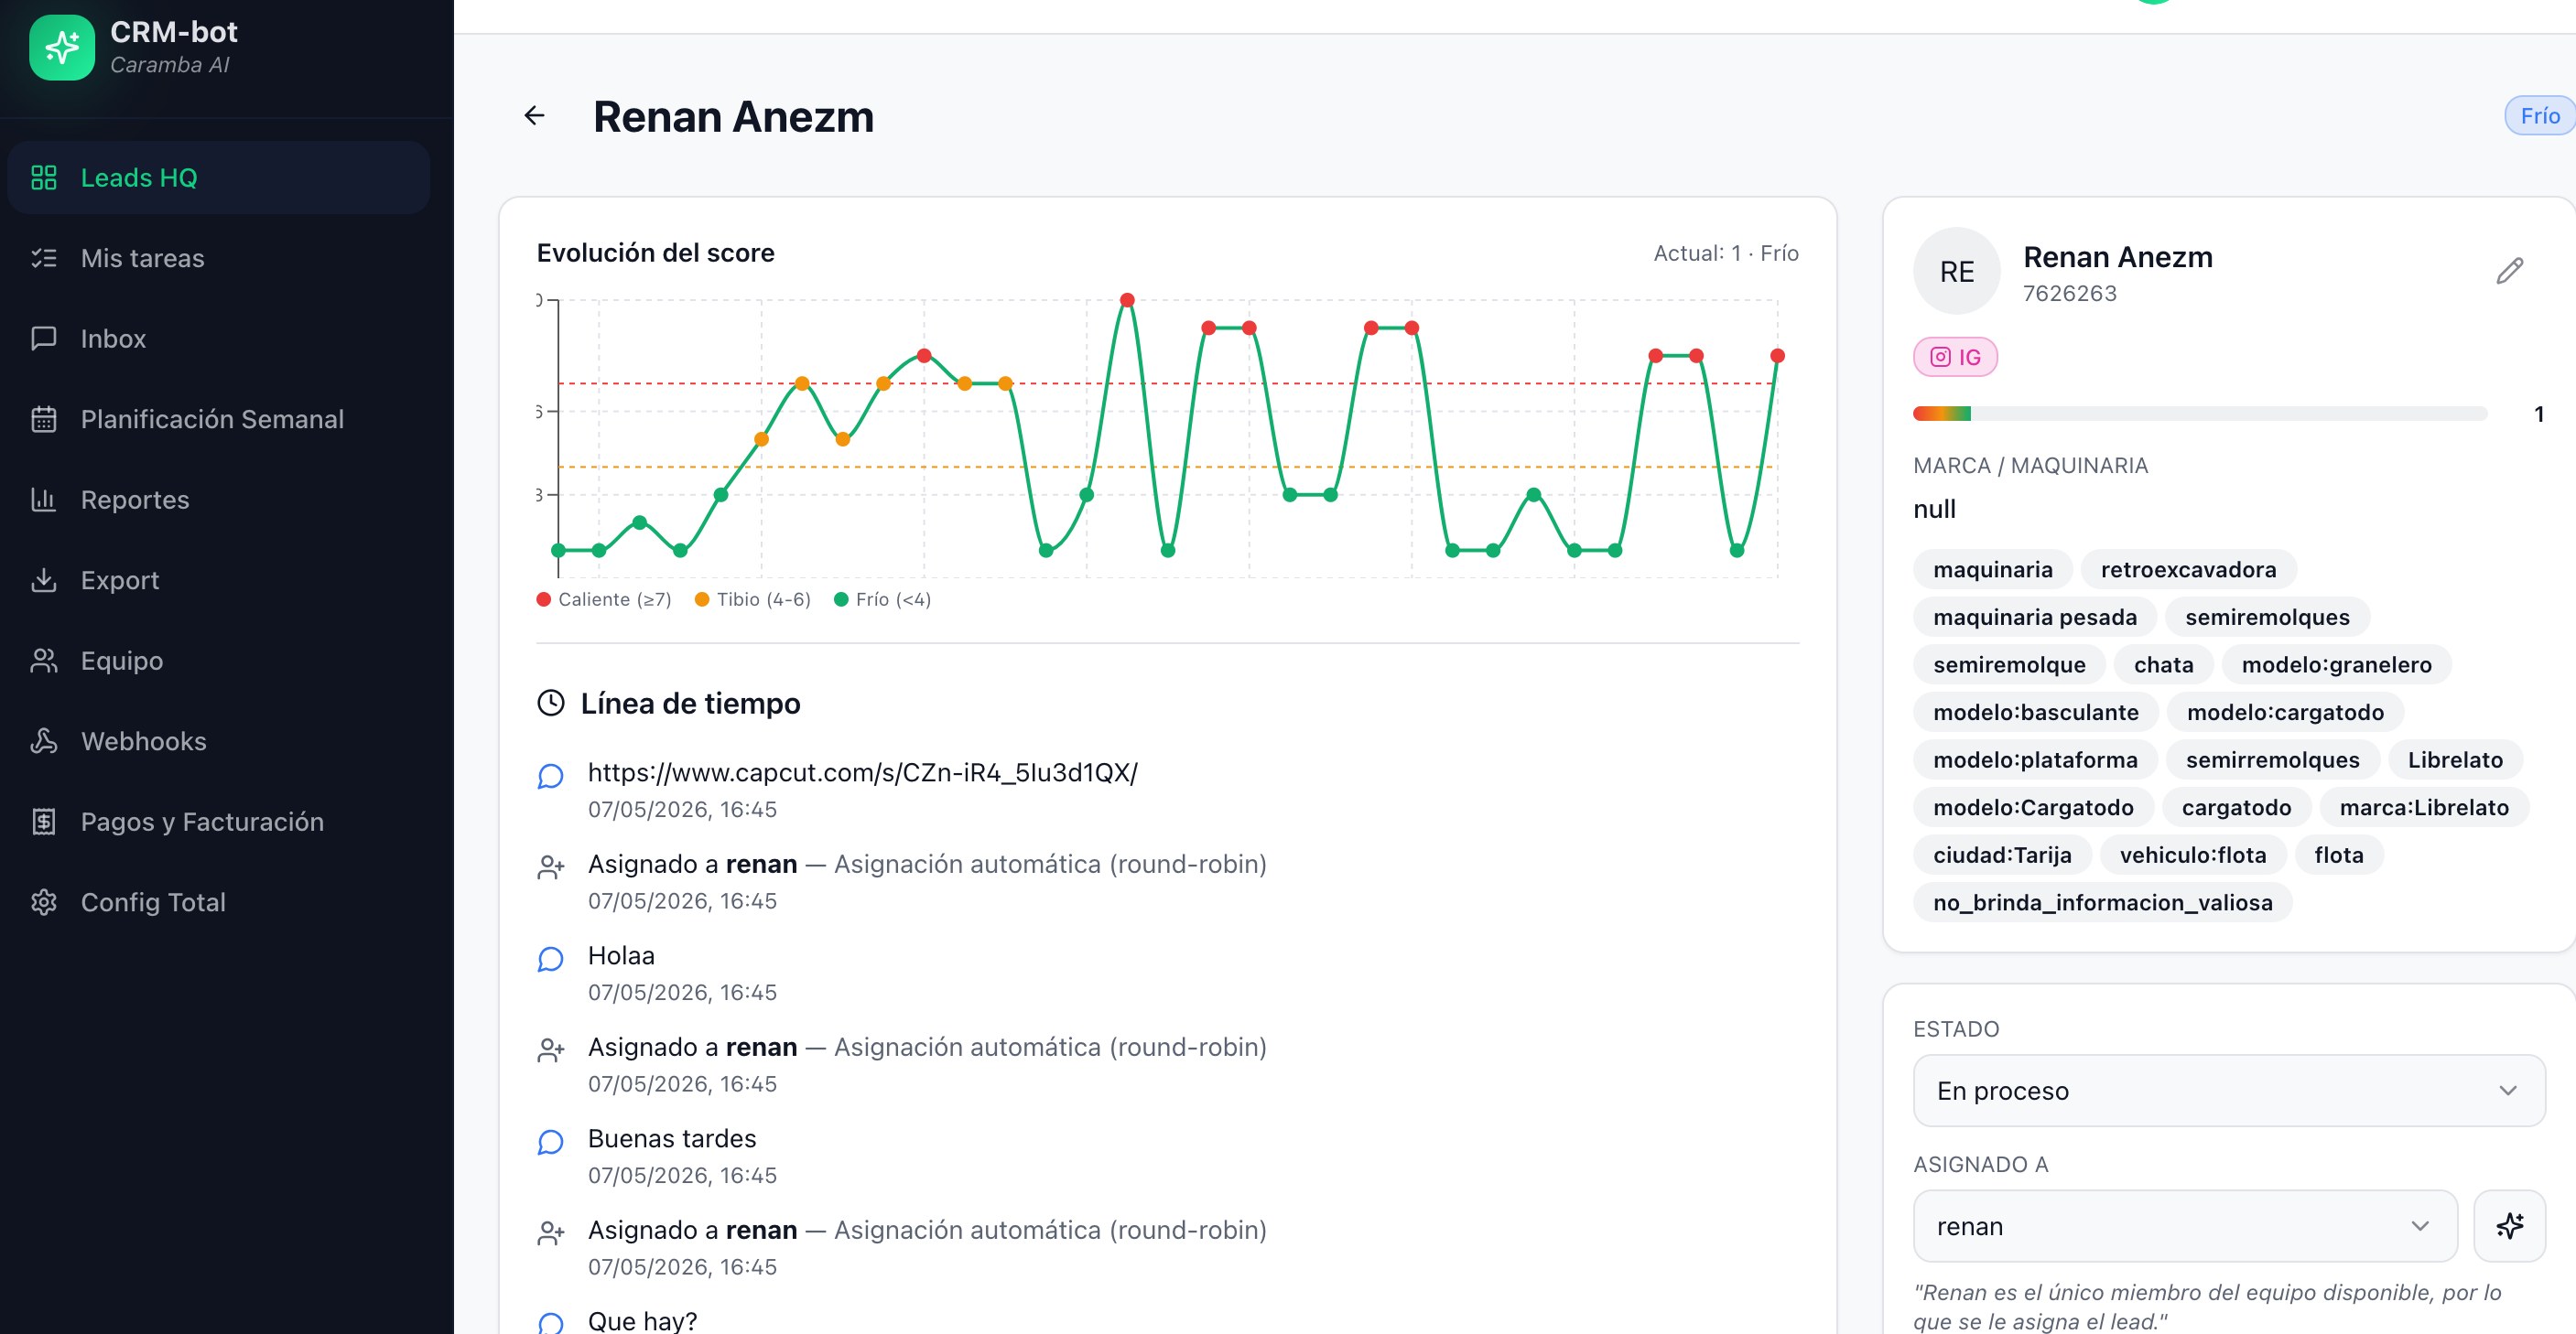
Task: Click the Reportes bar chart icon
Action: click(44, 500)
